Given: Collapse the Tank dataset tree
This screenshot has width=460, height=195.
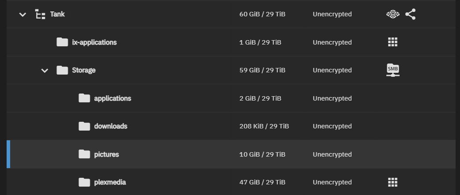Looking at the screenshot, I should (22, 15).
